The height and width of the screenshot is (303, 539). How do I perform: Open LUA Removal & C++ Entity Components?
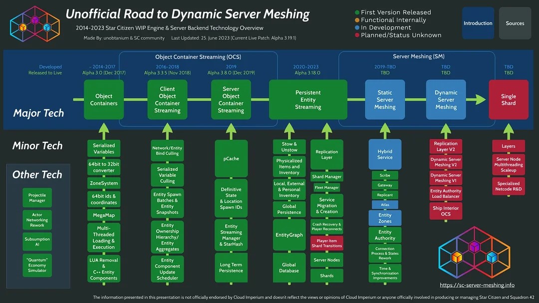pyautogui.click(x=104, y=269)
